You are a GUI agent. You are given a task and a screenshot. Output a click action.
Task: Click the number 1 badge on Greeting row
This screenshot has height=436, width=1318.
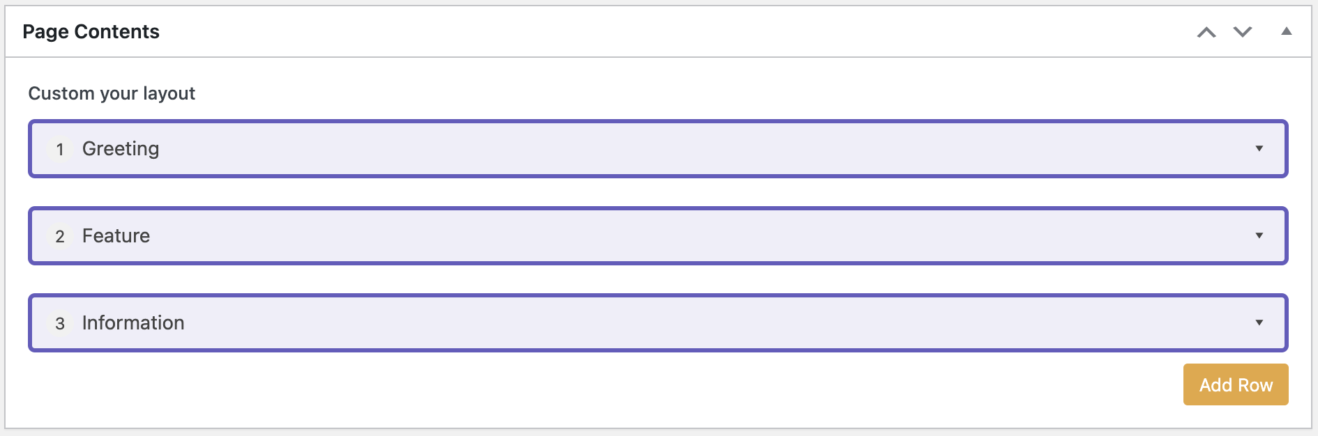click(60, 149)
